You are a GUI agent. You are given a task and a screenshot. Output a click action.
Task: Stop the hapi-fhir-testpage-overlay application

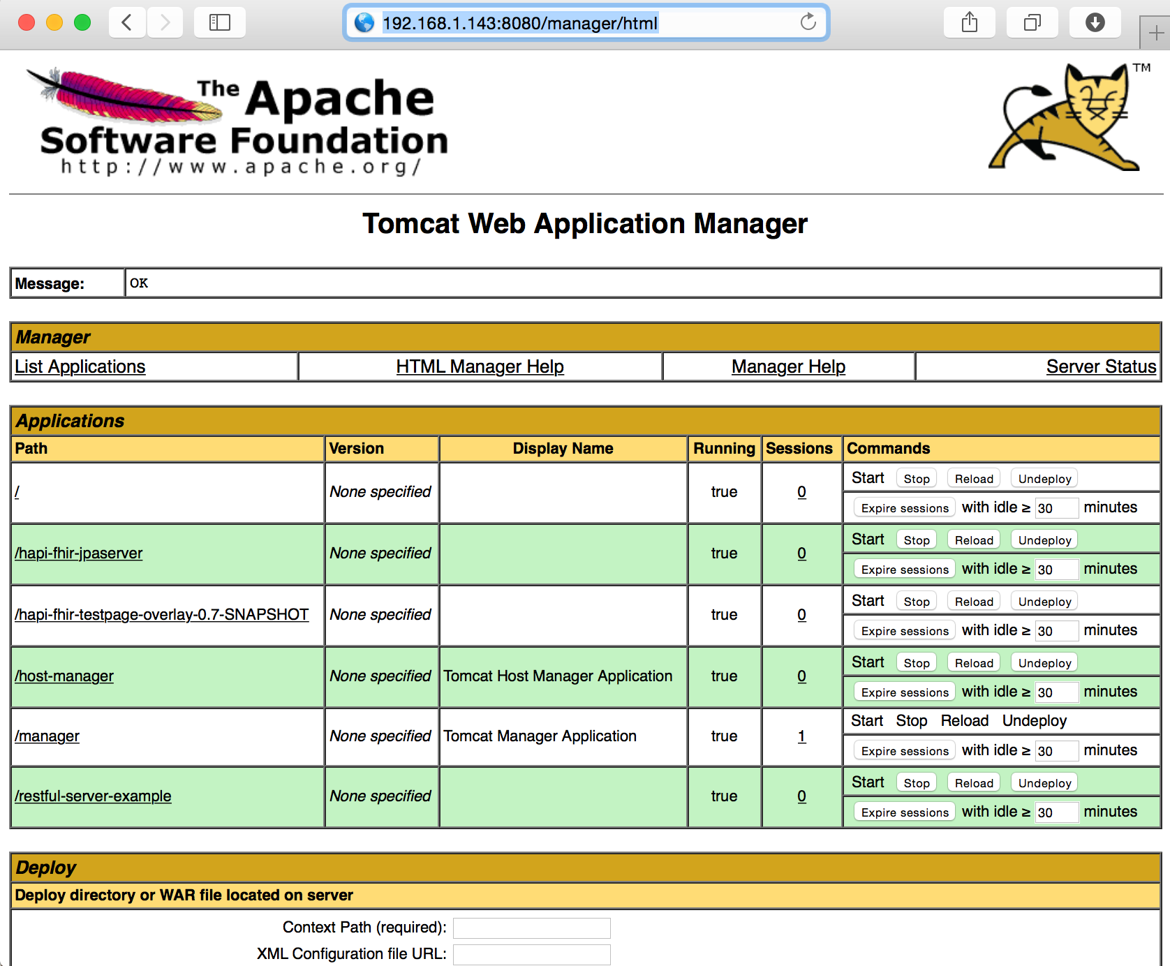tap(917, 602)
